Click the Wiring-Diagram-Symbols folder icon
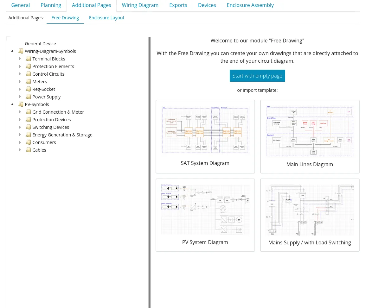 point(21,51)
